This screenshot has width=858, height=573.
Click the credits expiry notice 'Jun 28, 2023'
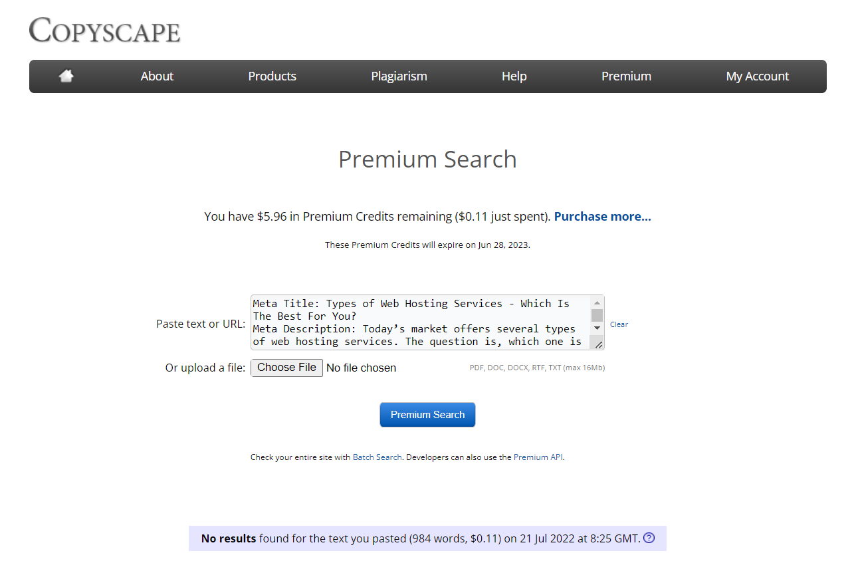(503, 245)
